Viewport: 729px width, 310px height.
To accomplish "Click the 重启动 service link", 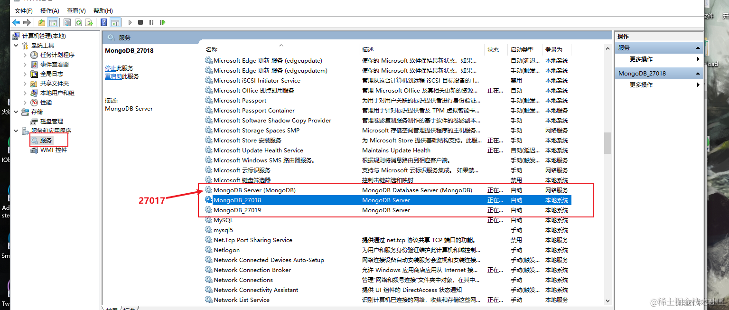I will [113, 76].
